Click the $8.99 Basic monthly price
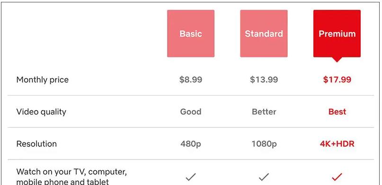Image resolution: width=382 pixels, height=185 pixels. point(191,79)
